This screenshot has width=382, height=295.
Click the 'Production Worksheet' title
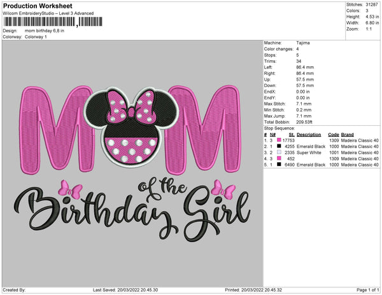(x=38, y=6)
